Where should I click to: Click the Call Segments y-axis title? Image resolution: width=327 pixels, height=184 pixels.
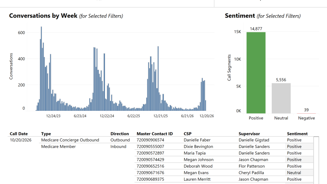(x=229, y=67)
